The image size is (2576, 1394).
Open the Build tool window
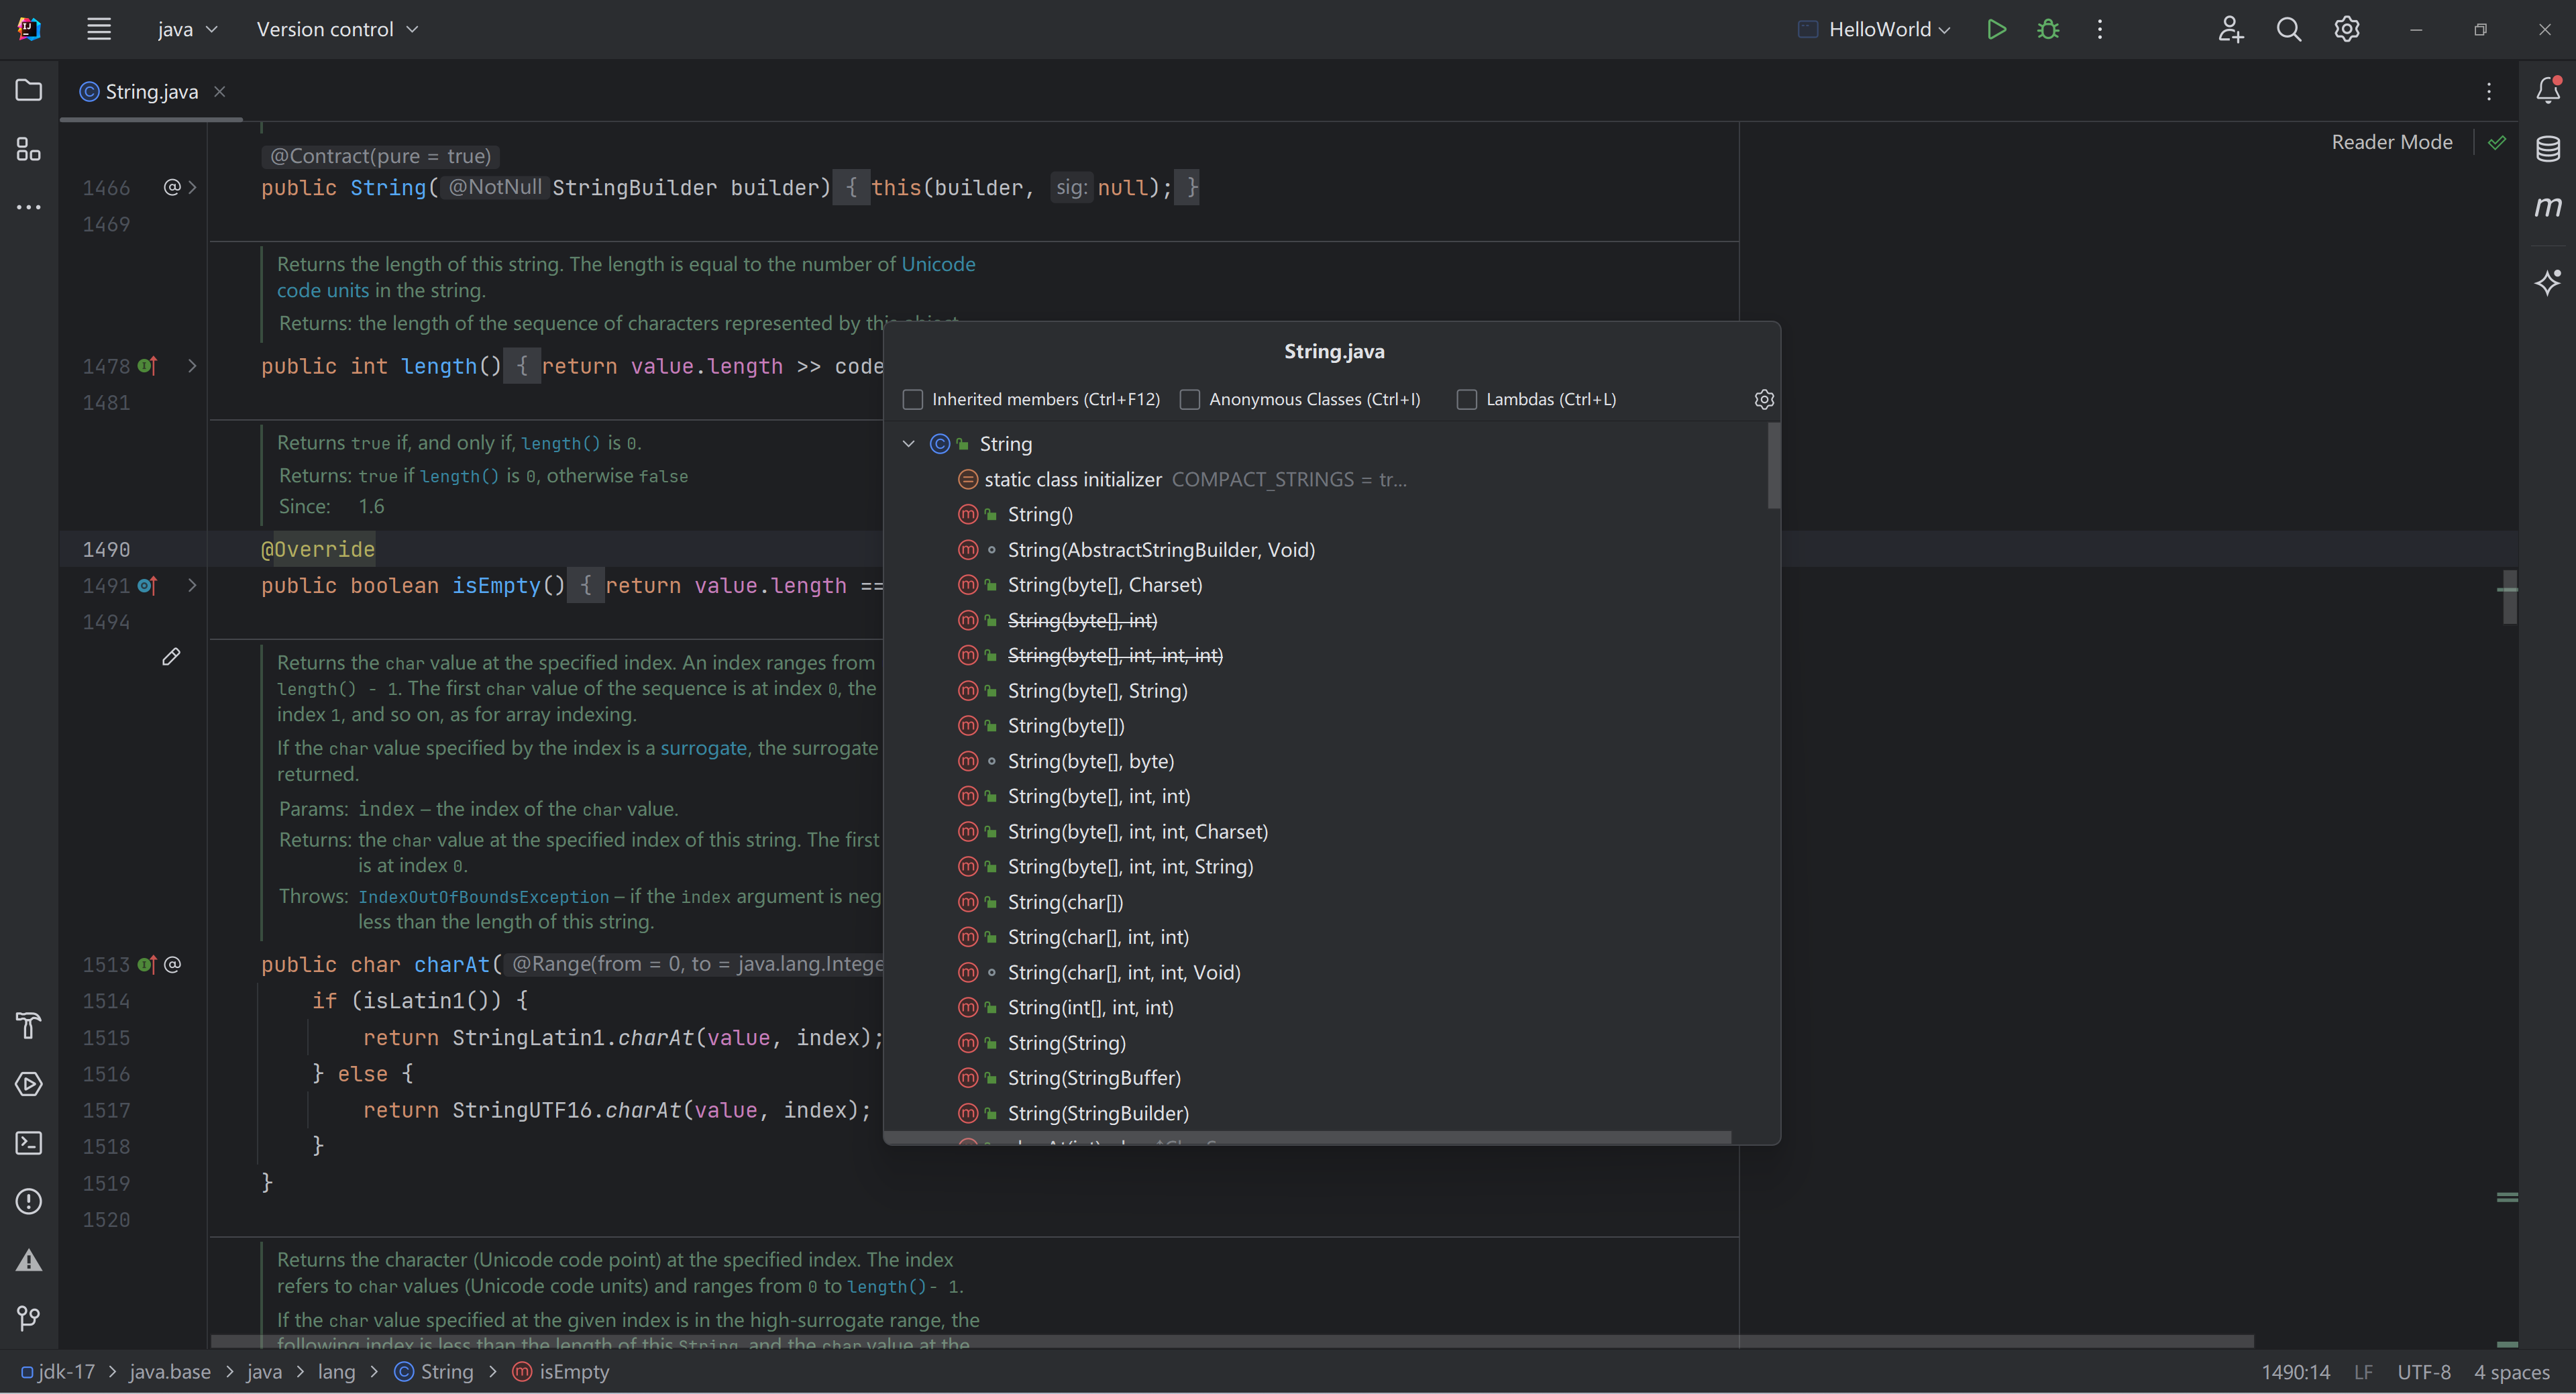[29, 1025]
